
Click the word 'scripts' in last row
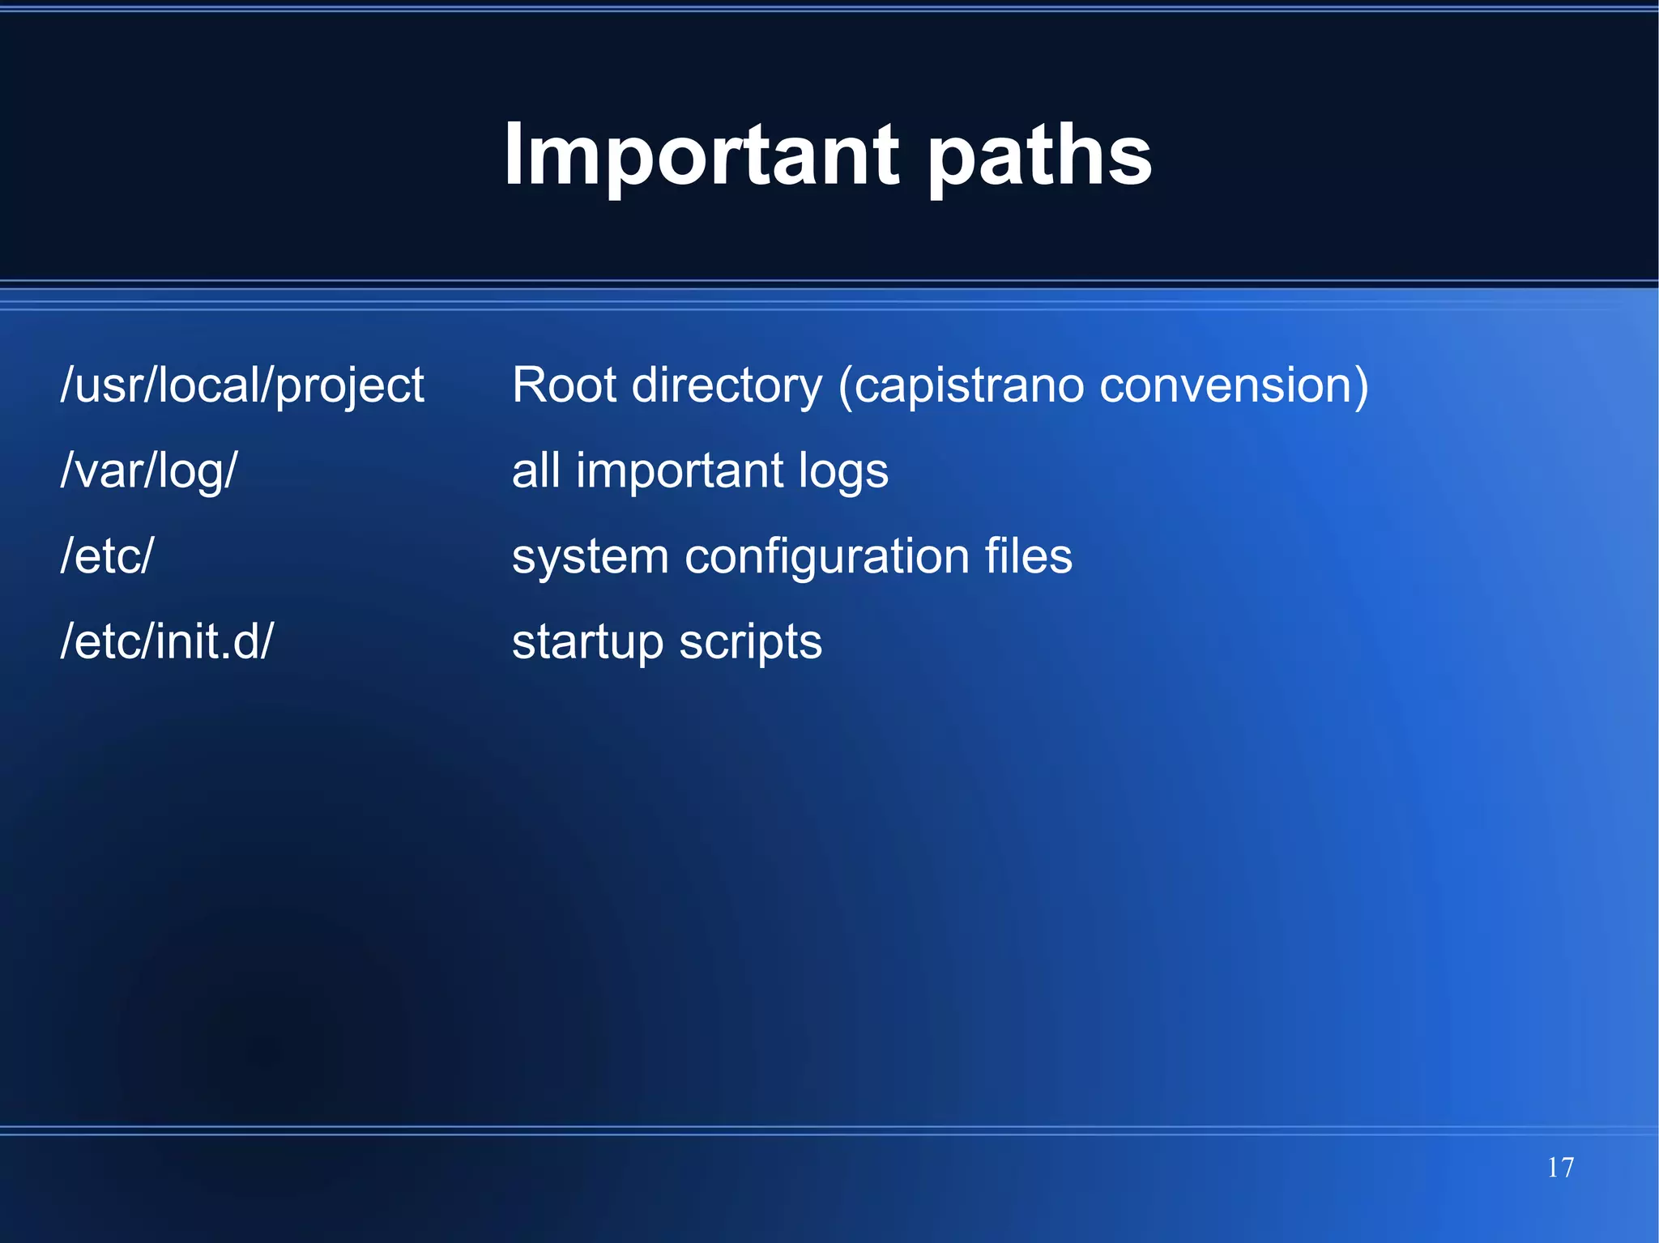pos(750,644)
